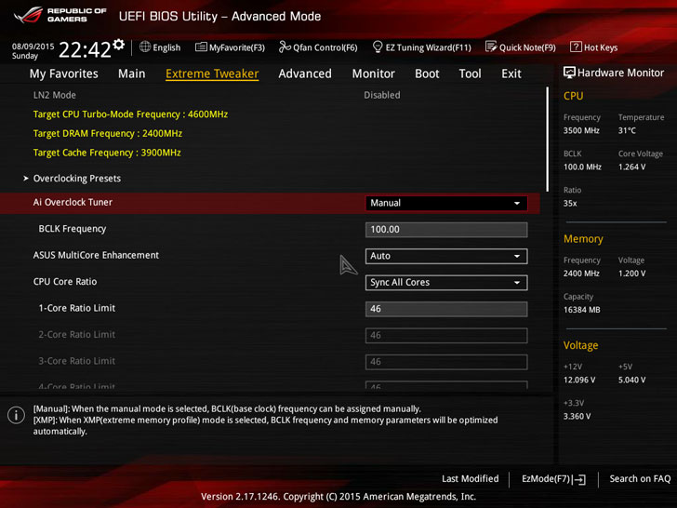Start EZ Tuning Wizard(F11)
Screen dimensions: 677x508
(422, 47)
